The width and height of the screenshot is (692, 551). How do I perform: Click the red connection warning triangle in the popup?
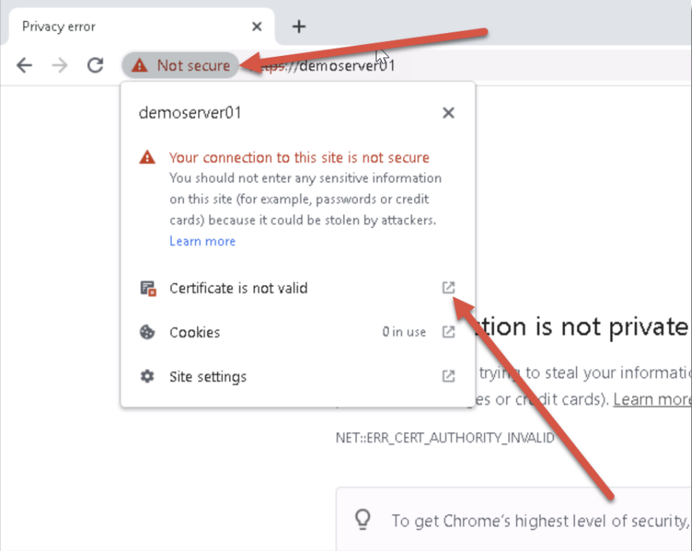click(x=147, y=158)
